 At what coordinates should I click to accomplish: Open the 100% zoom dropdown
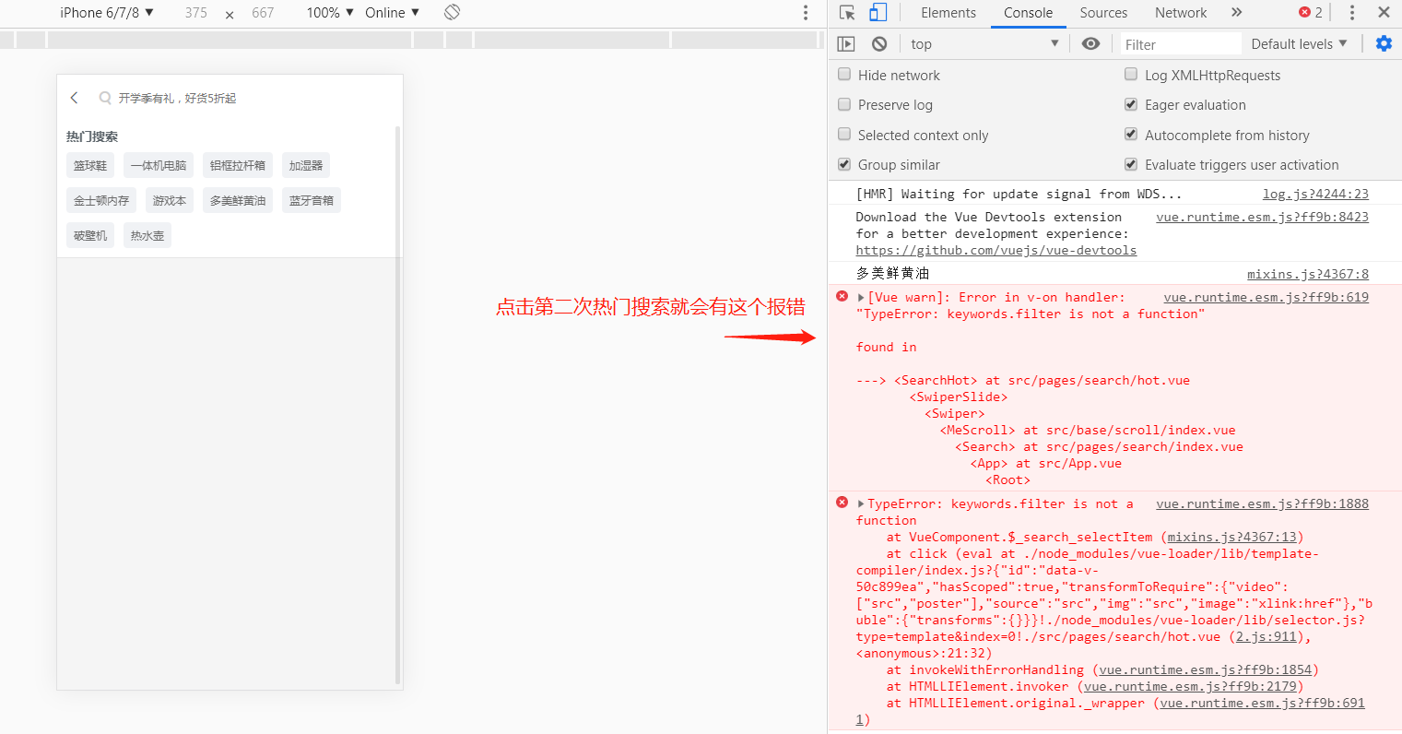(x=330, y=12)
